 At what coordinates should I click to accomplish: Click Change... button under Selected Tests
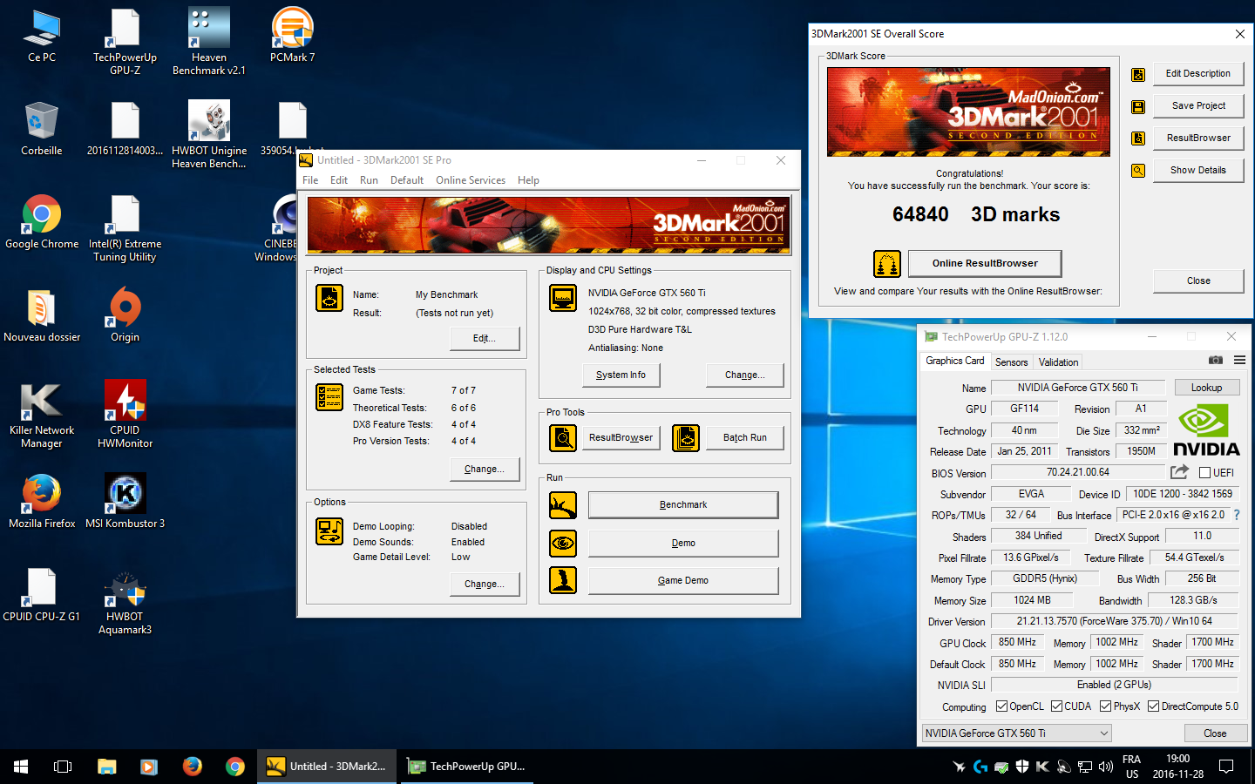click(485, 470)
